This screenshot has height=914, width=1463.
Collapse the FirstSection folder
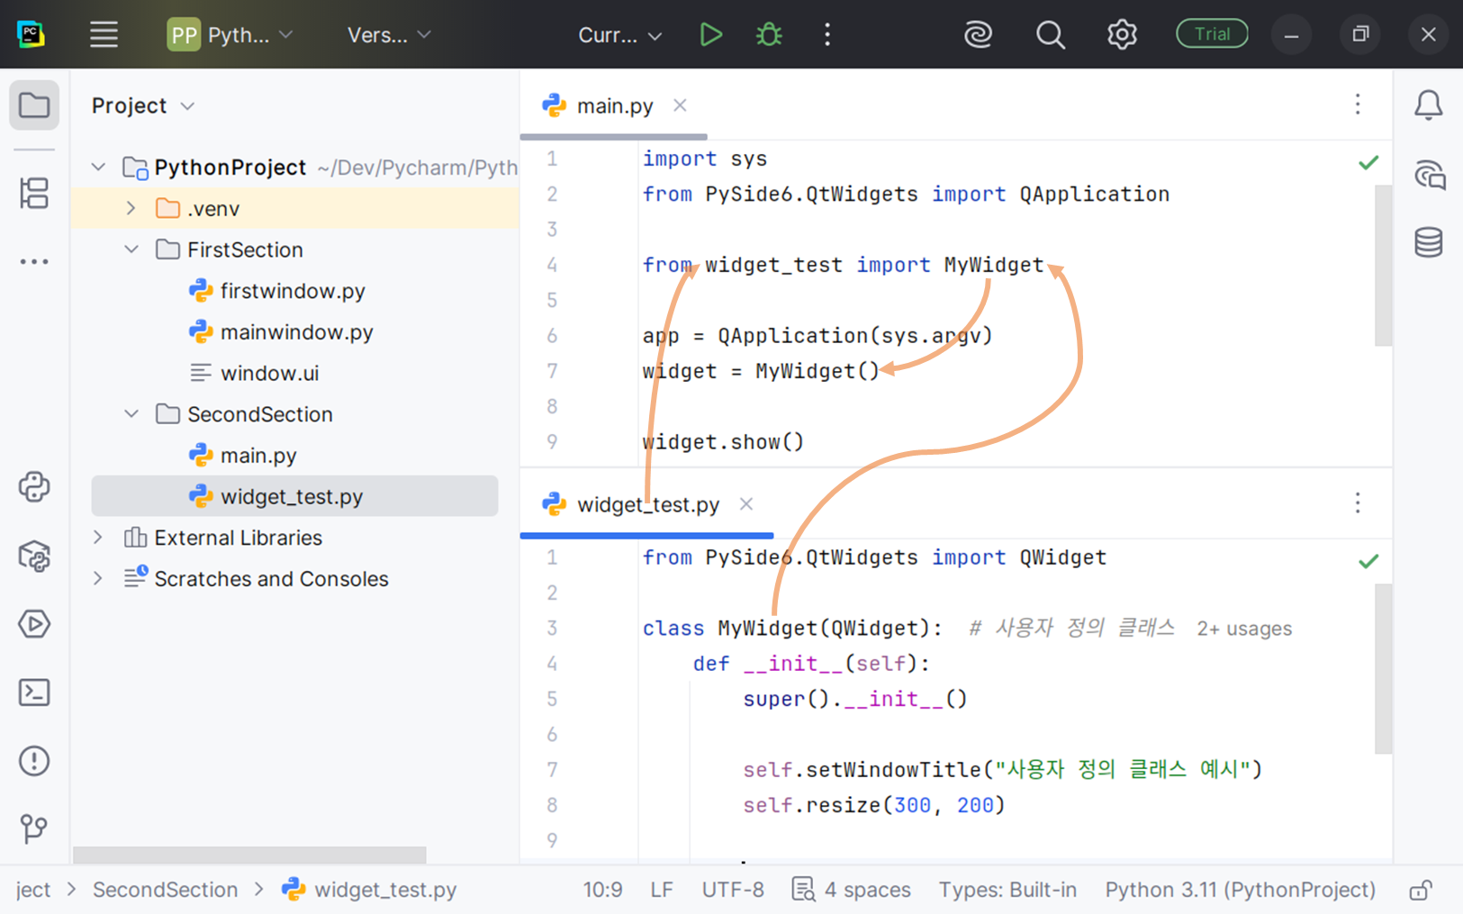pyautogui.click(x=131, y=249)
